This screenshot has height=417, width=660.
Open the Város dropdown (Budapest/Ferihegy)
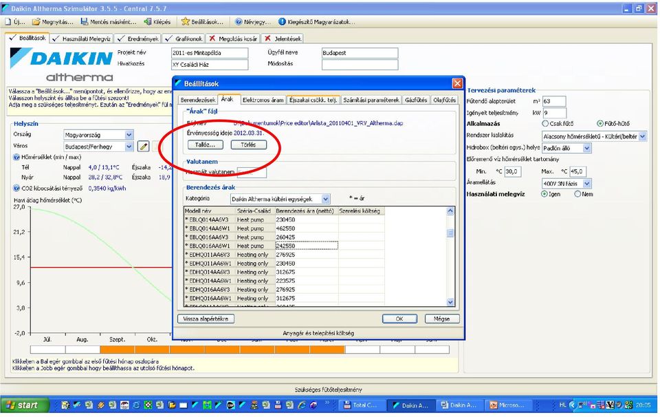click(129, 147)
